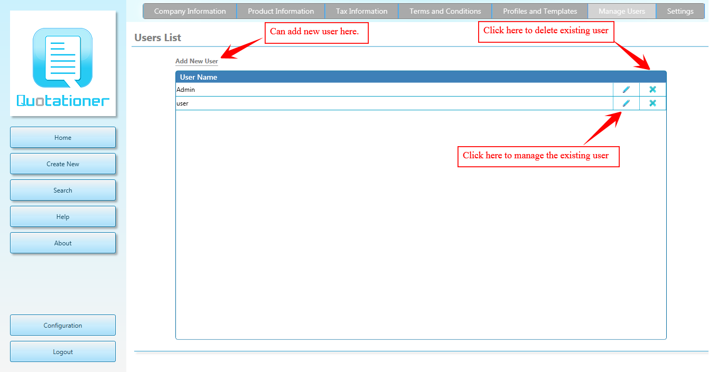Open the Search page
Screen dimensions: 709x372
point(63,190)
